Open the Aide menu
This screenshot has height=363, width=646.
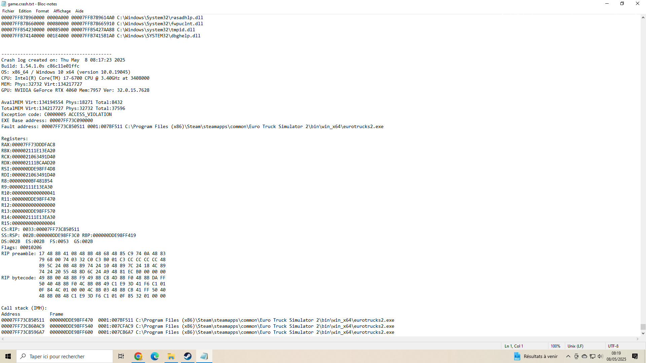tap(79, 11)
